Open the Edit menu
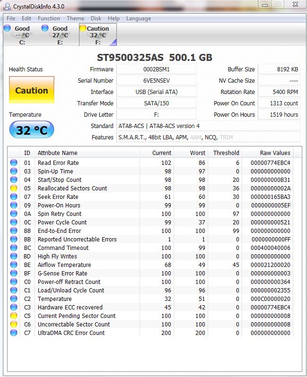 click(x=26, y=18)
